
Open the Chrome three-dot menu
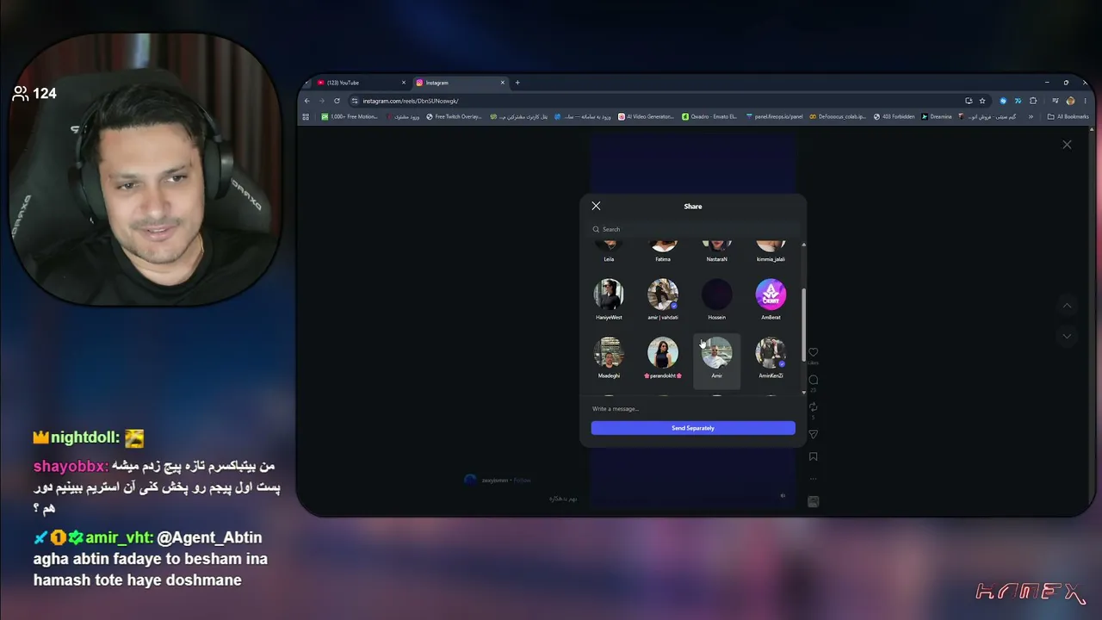(x=1084, y=101)
